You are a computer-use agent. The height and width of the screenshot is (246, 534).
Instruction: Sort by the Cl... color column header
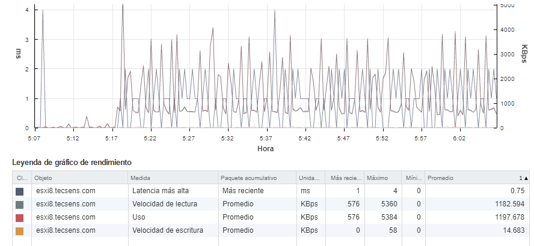coord(22,178)
